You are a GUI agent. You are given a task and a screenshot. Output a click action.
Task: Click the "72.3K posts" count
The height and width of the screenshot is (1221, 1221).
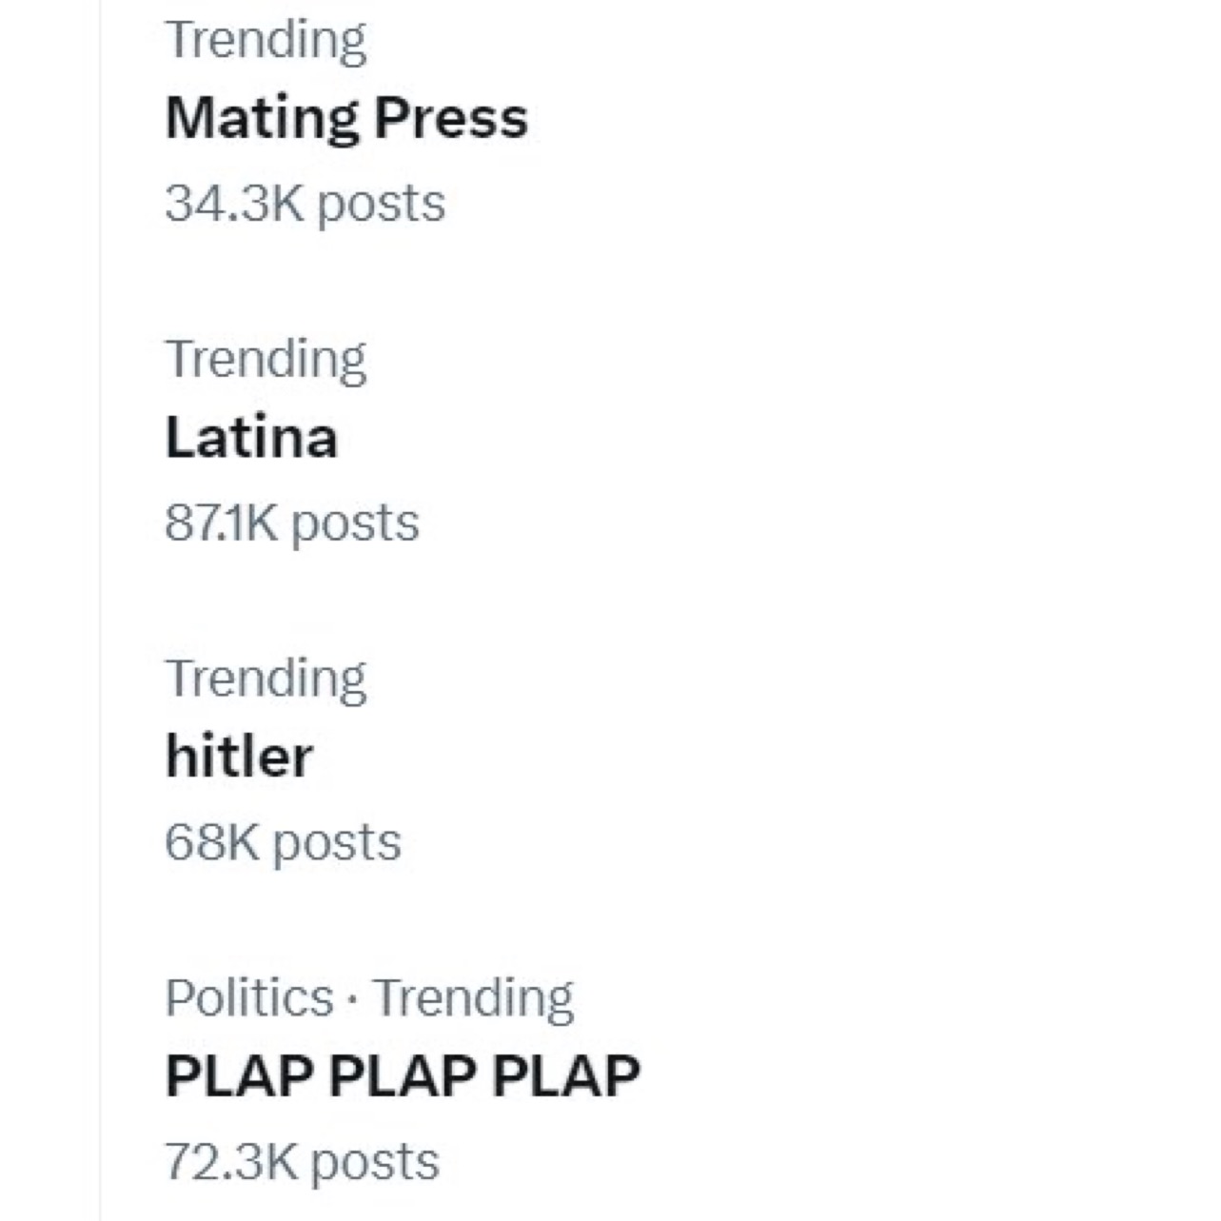tap(302, 1161)
